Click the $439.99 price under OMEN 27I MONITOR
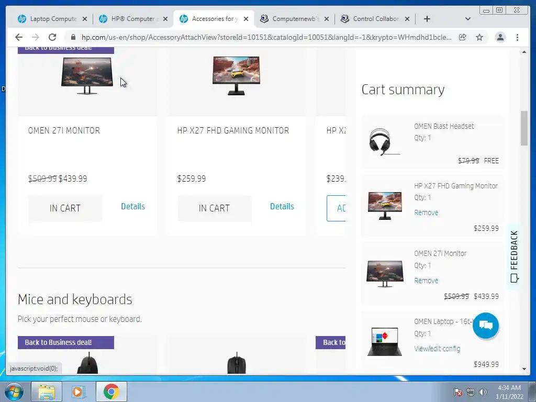 tap(73, 178)
